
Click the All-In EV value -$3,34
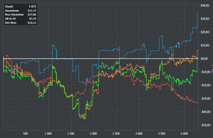[x=32, y=19]
